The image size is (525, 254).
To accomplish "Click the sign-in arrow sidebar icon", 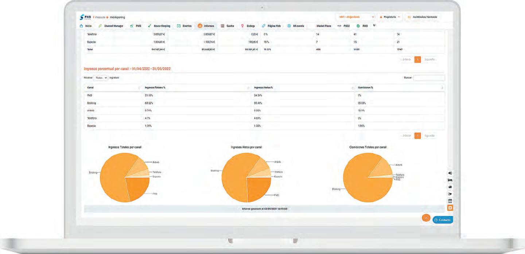I will pos(450,173).
